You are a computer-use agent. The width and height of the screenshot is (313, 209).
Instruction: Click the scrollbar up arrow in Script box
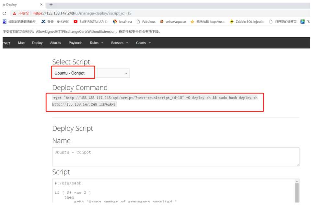(x=297, y=181)
